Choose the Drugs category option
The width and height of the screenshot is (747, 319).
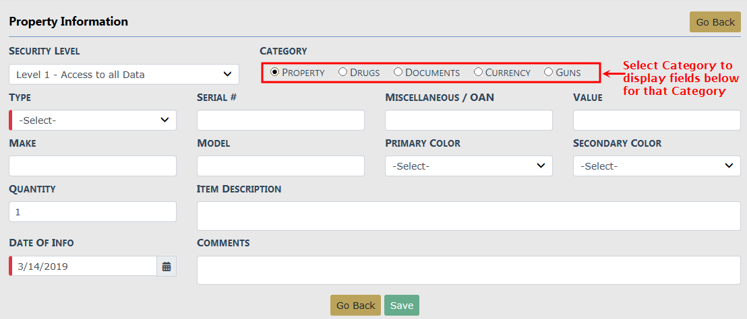click(x=342, y=72)
